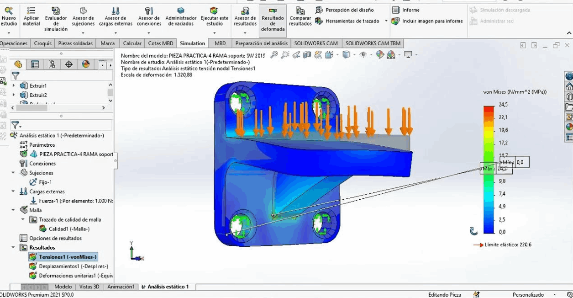Collapse the Sujeciones node

[13, 173]
